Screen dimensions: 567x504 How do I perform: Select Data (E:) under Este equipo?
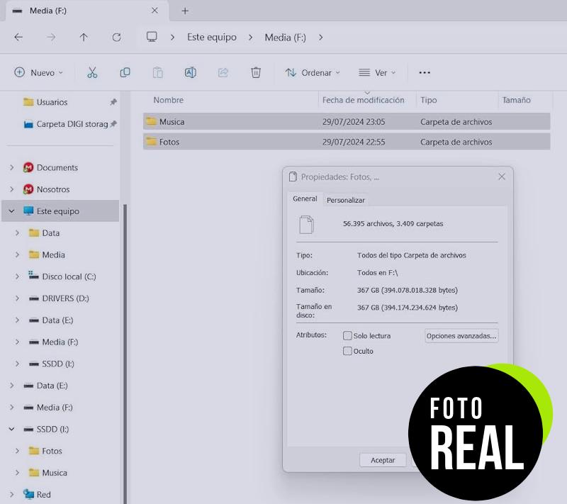point(57,320)
